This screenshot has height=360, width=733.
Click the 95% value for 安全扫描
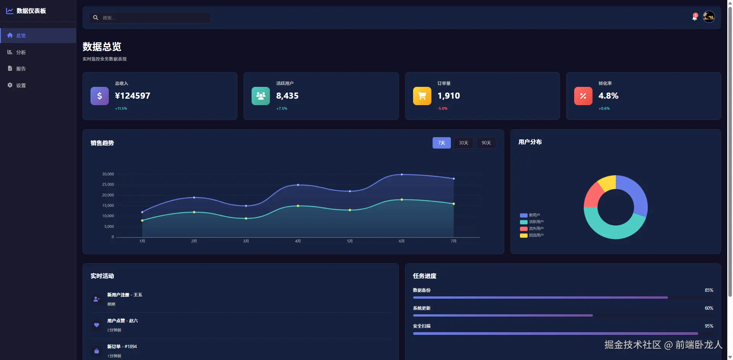point(709,326)
